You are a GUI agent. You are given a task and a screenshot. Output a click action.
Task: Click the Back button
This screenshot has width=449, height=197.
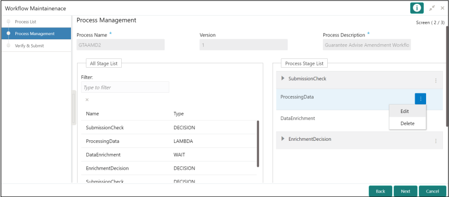[x=380, y=191]
